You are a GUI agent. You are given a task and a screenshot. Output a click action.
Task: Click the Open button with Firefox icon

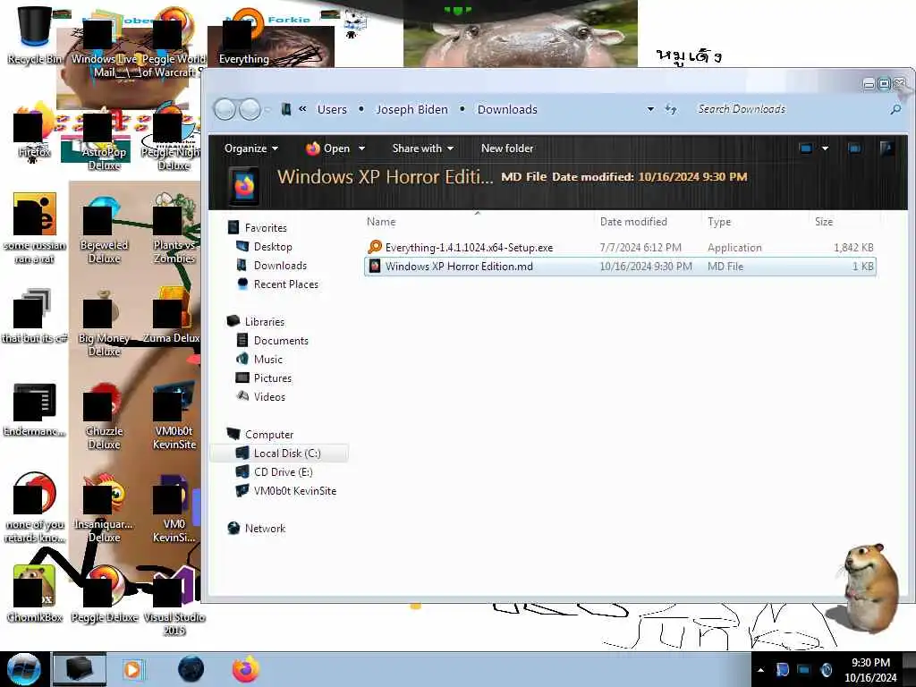click(327, 148)
